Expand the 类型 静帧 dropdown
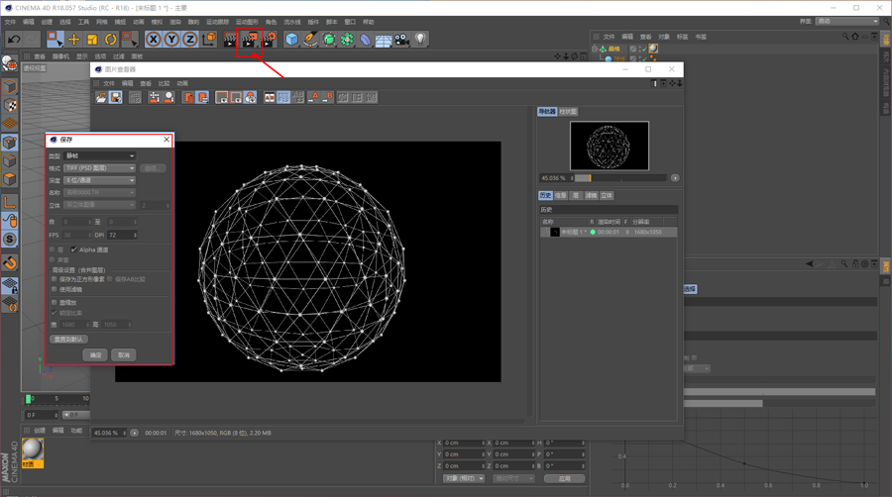The height and width of the screenshot is (497, 892). [99, 155]
